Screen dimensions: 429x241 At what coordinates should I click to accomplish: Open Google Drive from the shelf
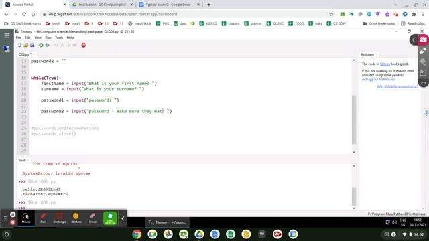pyautogui.click(x=199, y=234)
